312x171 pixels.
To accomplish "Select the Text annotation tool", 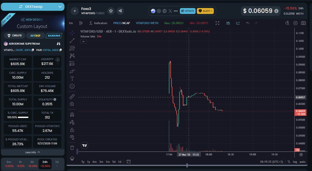I will coord(72,79).
